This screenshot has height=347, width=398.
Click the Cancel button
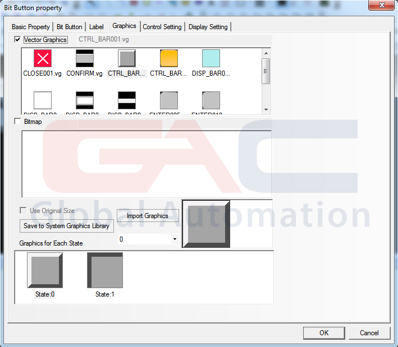tap(369, 333)
